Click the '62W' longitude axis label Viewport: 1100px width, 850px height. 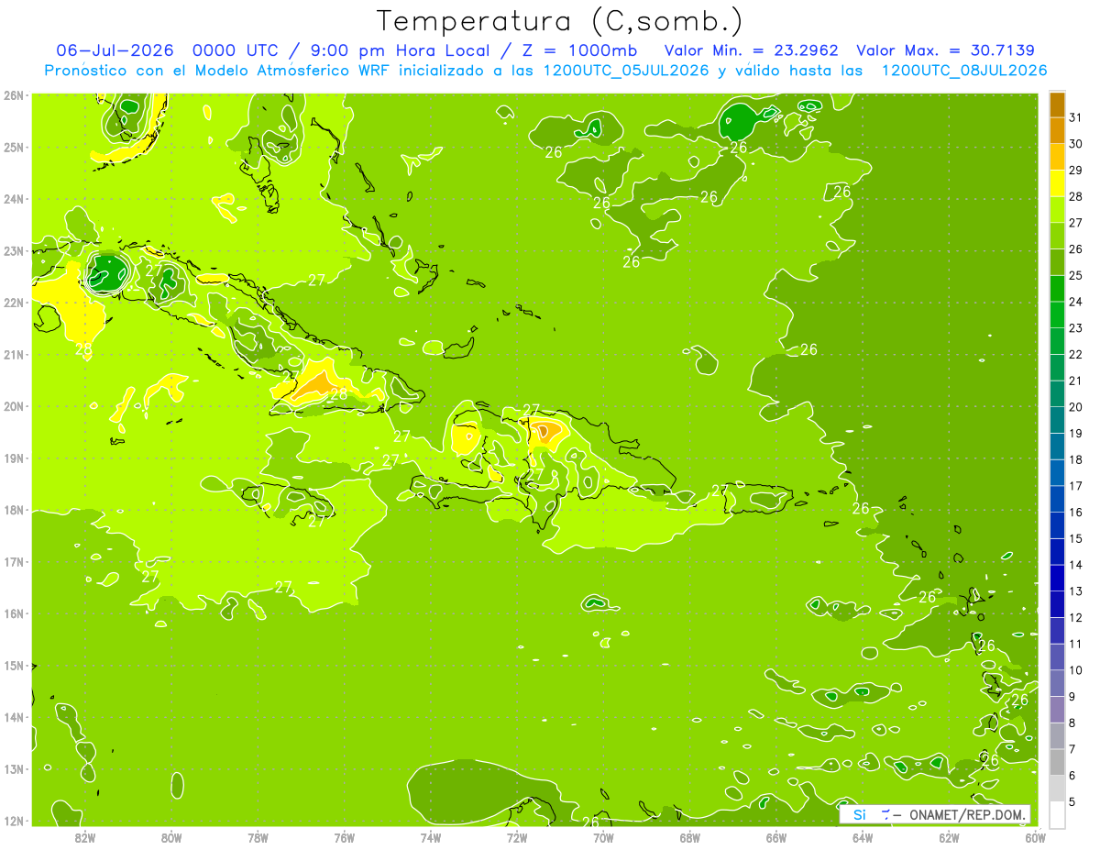pos(949,837)
